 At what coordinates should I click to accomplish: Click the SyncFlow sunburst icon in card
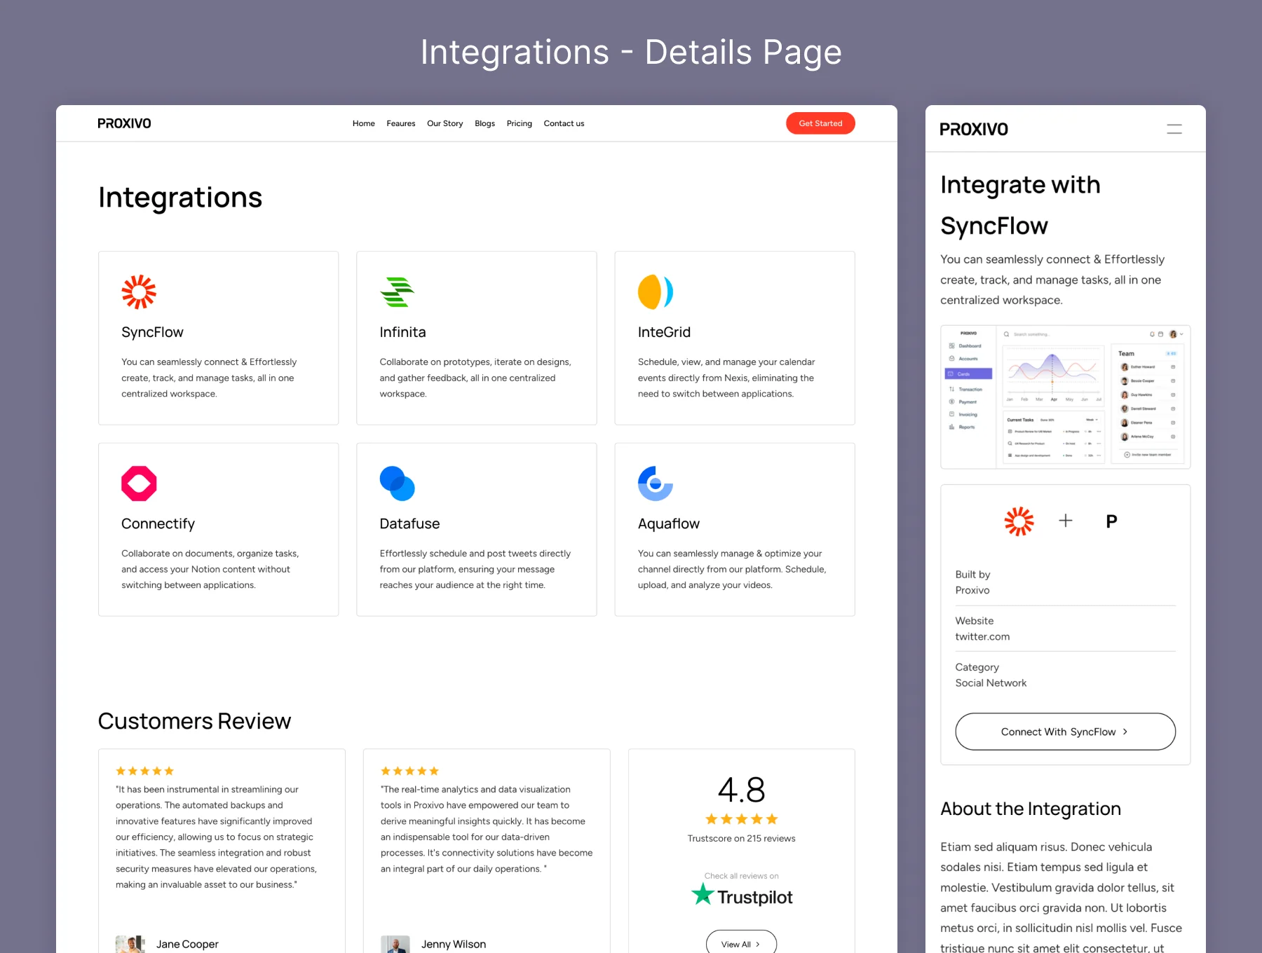[x=139, y=292]
